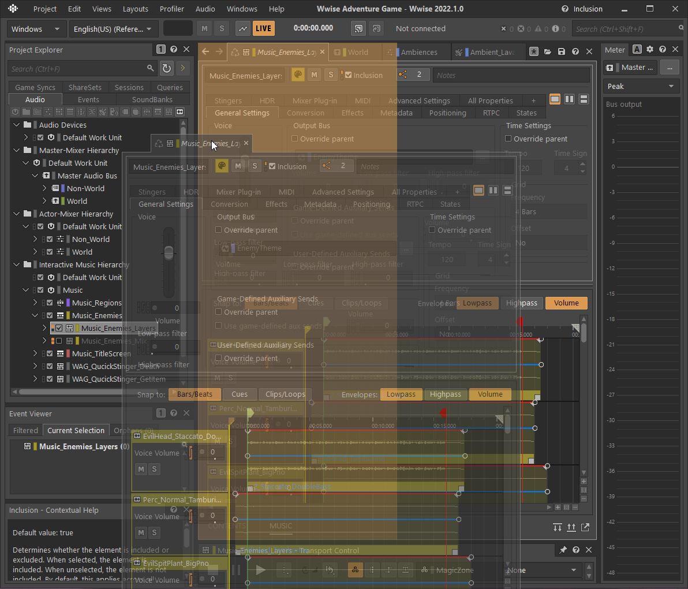Click the remote connect icon right of the timecode
Image resolution: width=688 pixels, height=589 pixels.
(x=358, y=28)
